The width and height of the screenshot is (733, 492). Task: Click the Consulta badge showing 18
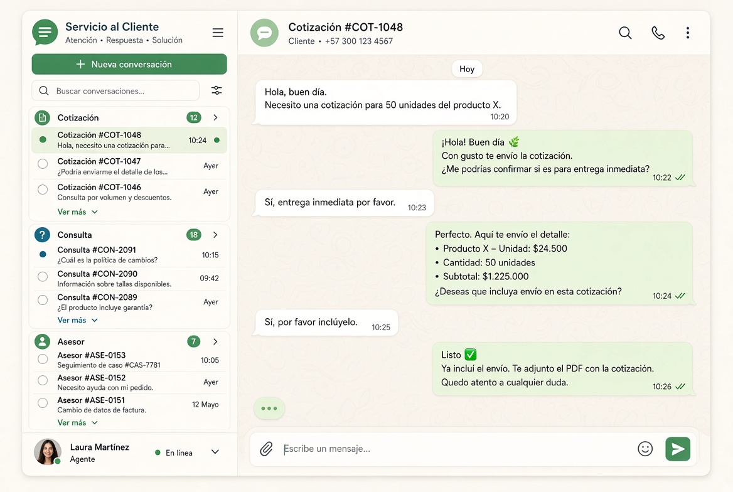coord(193,235)
